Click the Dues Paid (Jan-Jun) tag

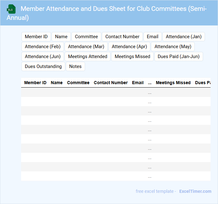click(179, 57)
